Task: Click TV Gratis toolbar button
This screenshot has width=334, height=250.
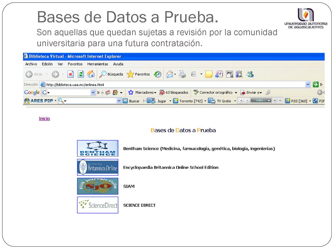Action: [220, 101]
